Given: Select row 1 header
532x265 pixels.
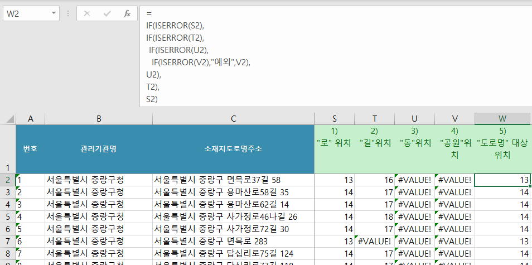Looking at the screenshot, I should click(x=8, y=150).
